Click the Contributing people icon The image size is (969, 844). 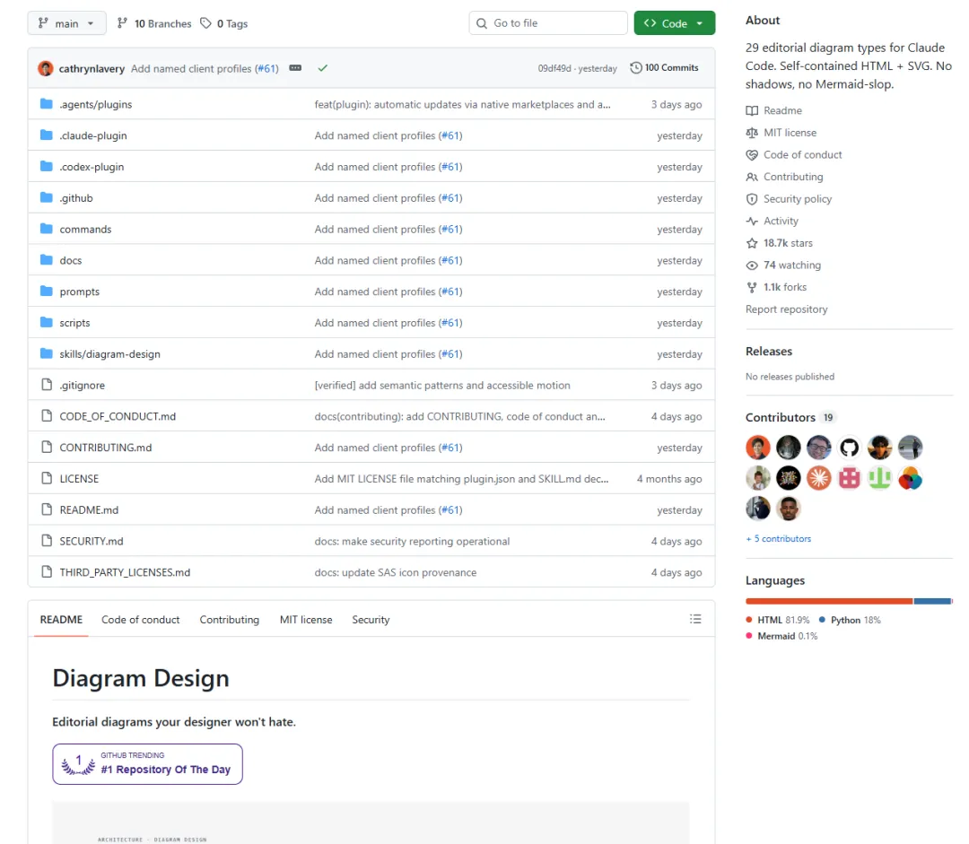pyautogui.click(x=752, y=177)
